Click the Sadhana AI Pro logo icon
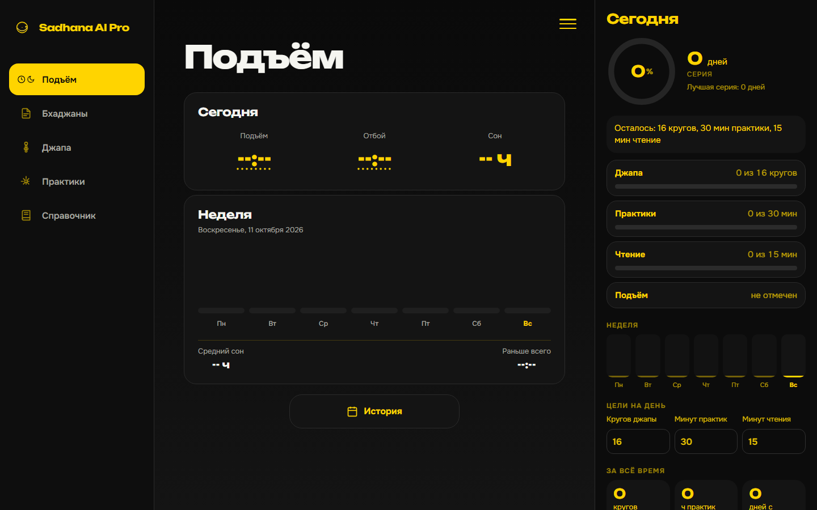 pos(22,27)
